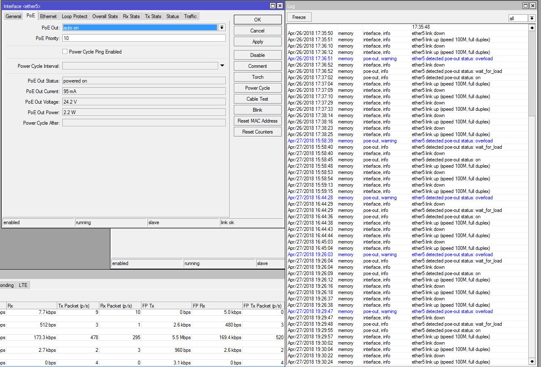This screenshot has width=541, height=367.
Task: Expand the Power Cycle Interval field
Action: coord(222,66)
